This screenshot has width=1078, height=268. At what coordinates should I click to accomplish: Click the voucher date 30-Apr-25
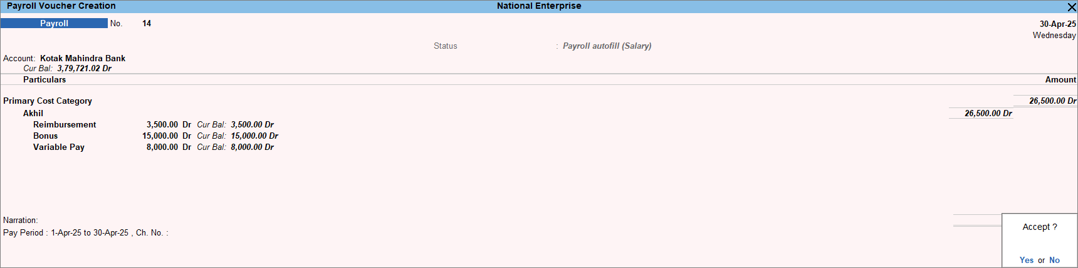(x=1057, y=24)
